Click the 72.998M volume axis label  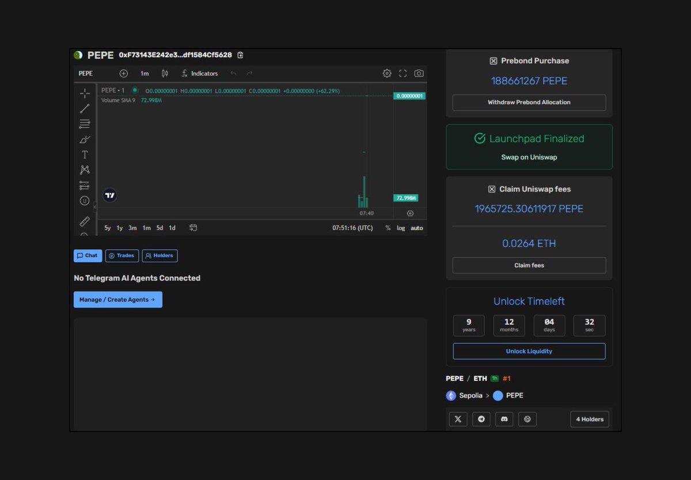(x=406, y=198)
